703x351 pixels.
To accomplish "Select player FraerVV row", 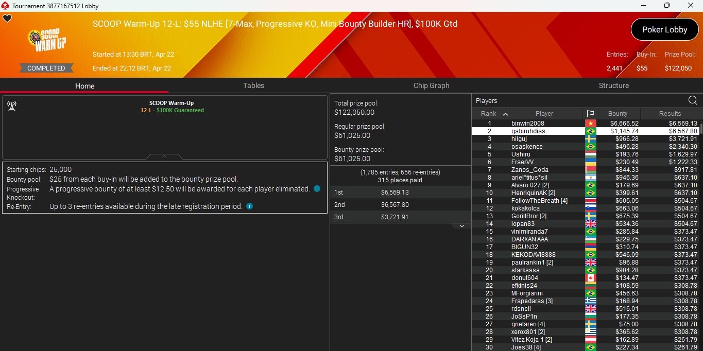I will tap(586, 162).
